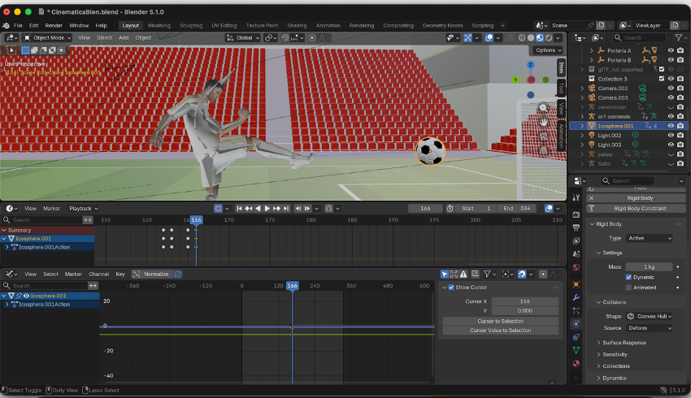Click the pan view hand icon

pos(543,123)
